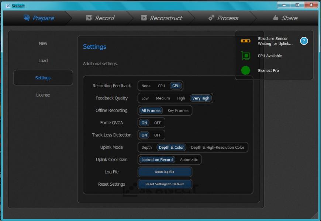Open the License section
321x221 pixels.
click(x=43, y=95)
